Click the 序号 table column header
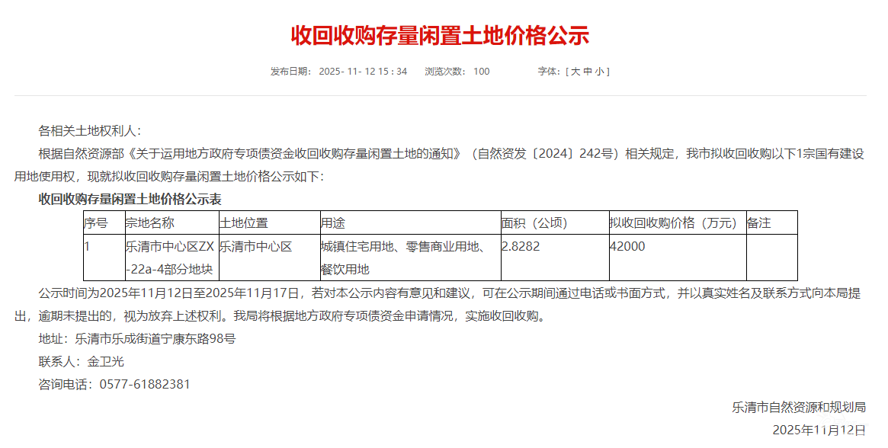The image size is (888, 448). pyautogui.click(x=96, y=222)
